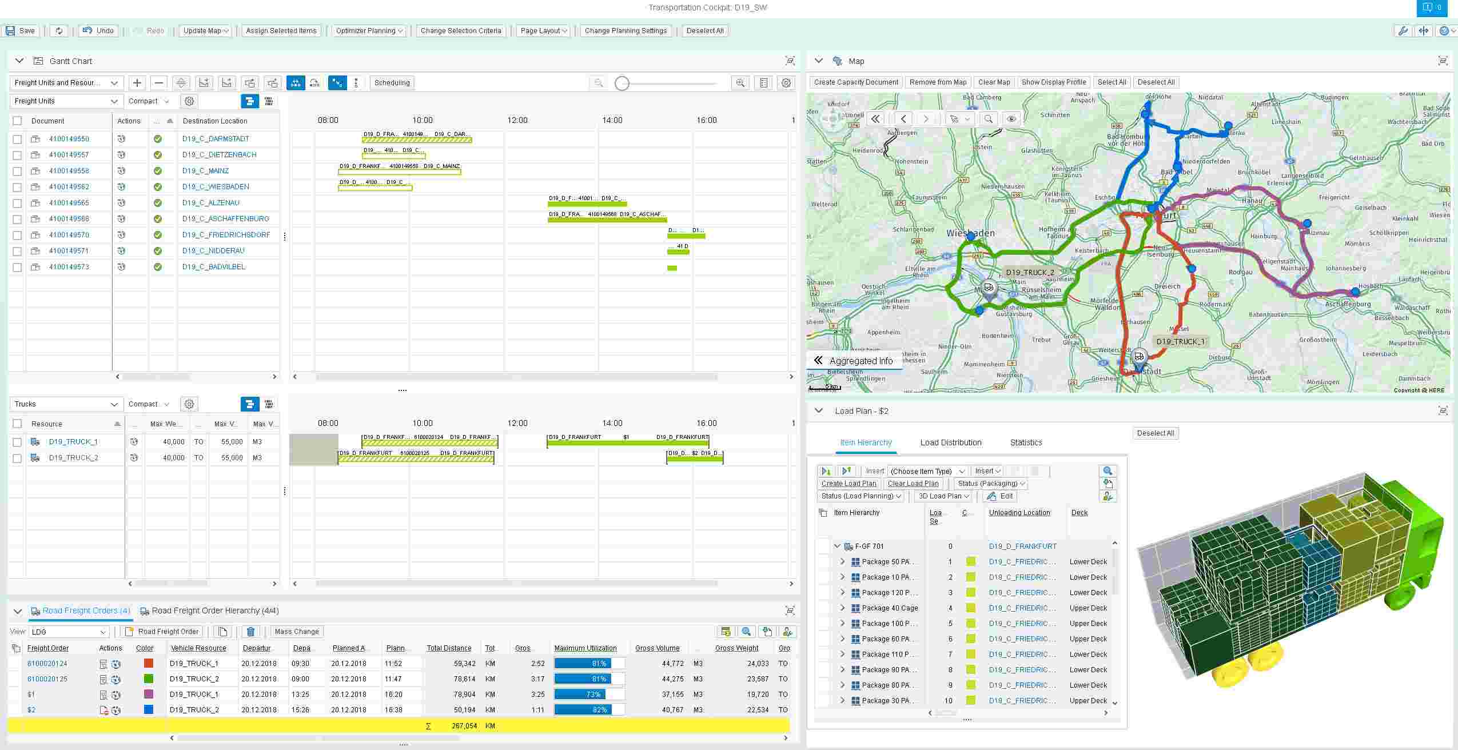This screenshot has width=1458, height=750.
Task: Click the map search magnifier icon
Action: tap(988, 119)
